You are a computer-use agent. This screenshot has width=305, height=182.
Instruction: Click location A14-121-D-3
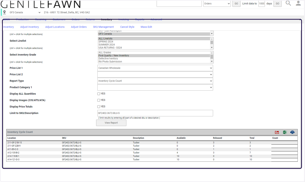click(13, 160)
